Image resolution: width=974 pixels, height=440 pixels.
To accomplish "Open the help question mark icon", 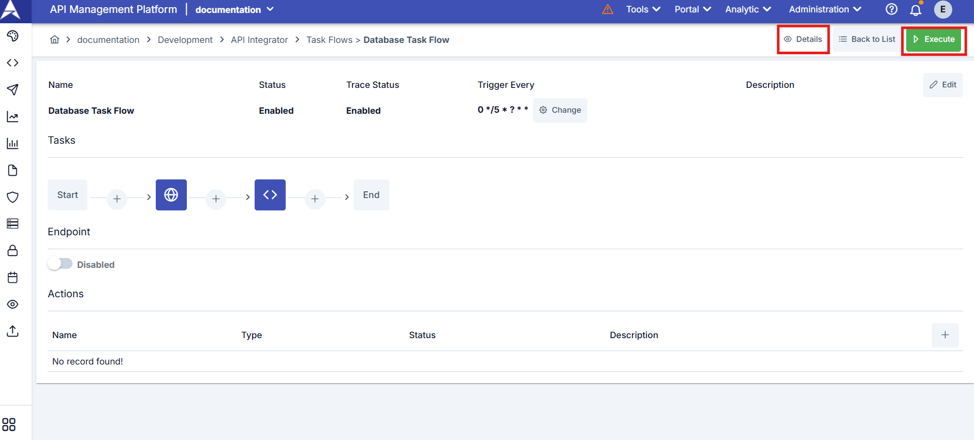I will [x=891, y=9].
